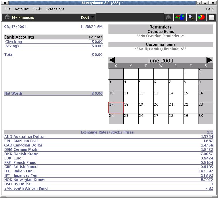Open the Account menu
The width and height of the screenshot is (218, 198).
[x=22, y=9]
